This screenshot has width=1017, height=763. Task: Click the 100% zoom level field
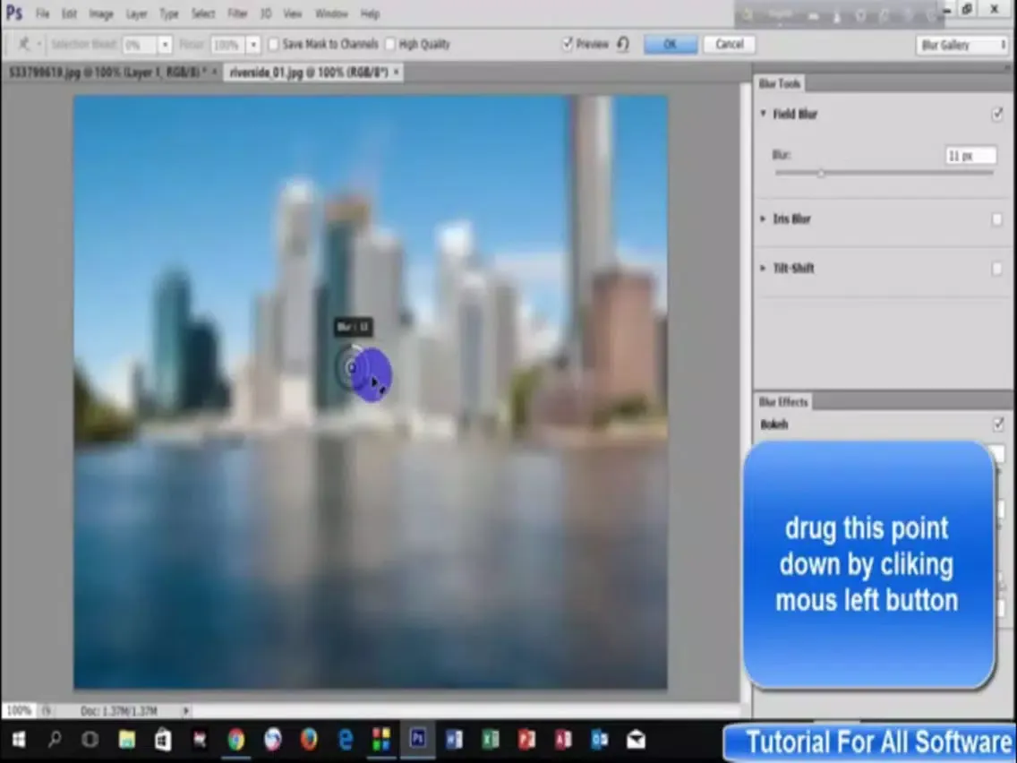click(19, 710)
